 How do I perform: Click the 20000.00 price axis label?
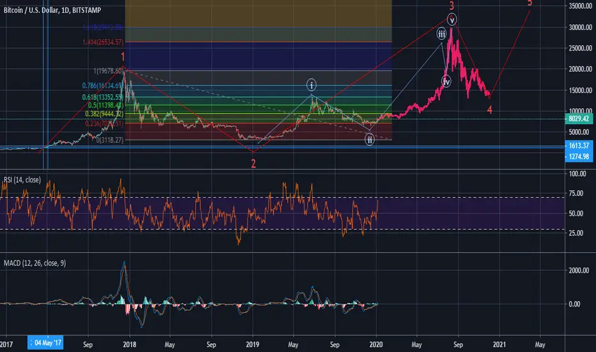(581, 69)
